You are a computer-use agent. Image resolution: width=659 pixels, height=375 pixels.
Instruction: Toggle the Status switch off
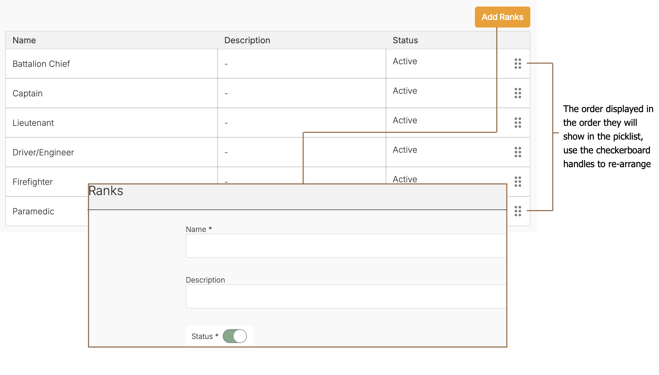click(x=235, y=336)
